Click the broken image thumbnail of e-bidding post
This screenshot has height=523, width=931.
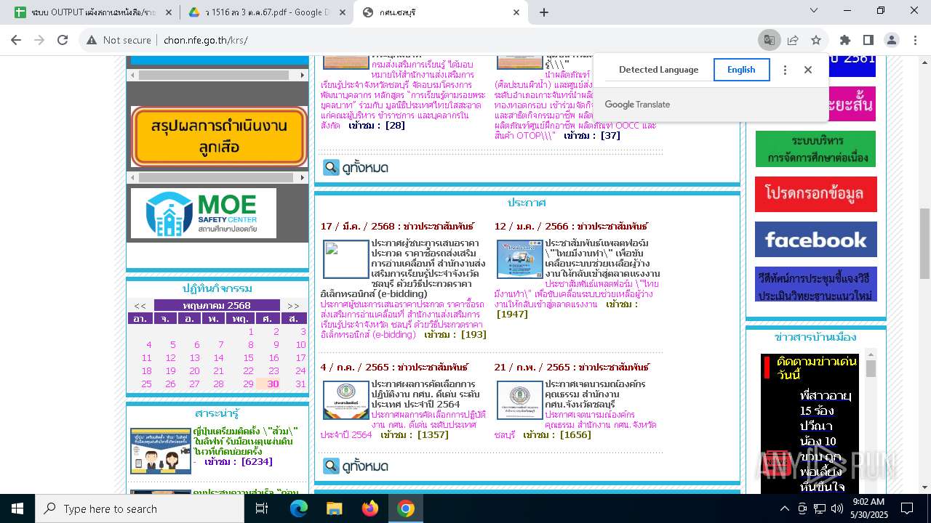click(346, 259)
